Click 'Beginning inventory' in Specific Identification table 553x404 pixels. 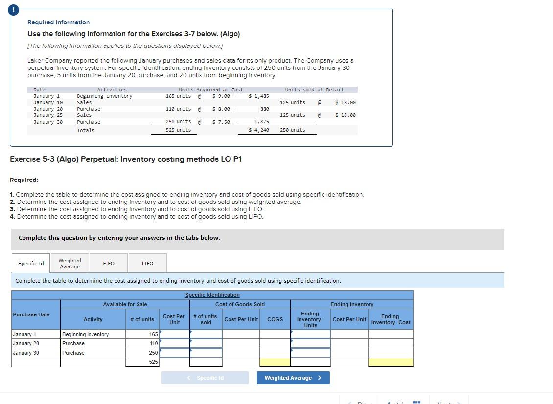(x=85, y=334)
